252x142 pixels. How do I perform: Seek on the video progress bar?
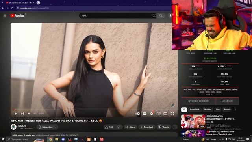pyautogui.click(x=94, y=110)
